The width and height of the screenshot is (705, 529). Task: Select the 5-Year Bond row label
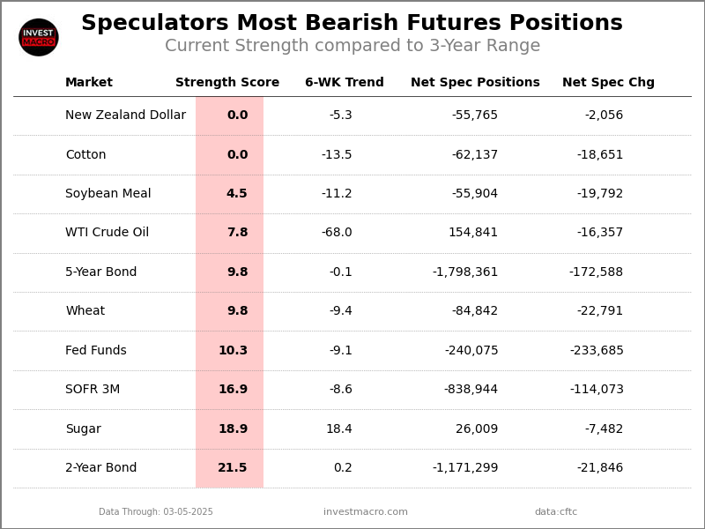click(x=101, y=272)
